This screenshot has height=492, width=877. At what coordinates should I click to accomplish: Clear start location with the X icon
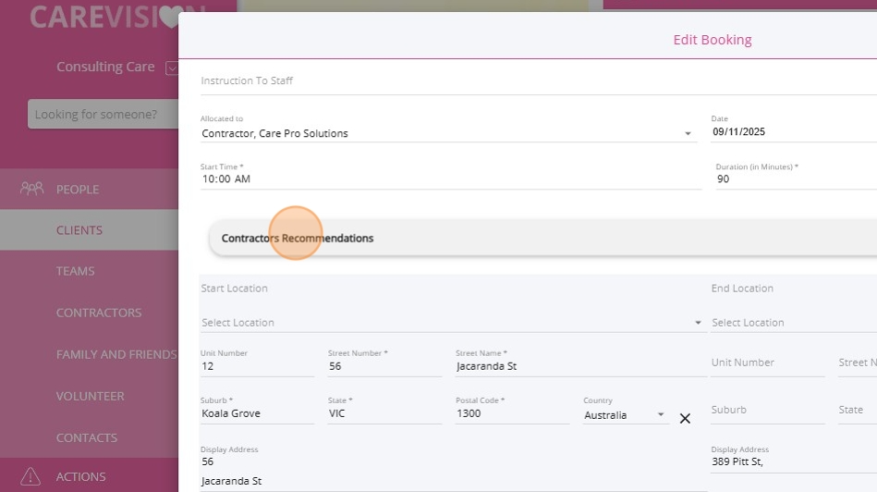coord(685,418)
